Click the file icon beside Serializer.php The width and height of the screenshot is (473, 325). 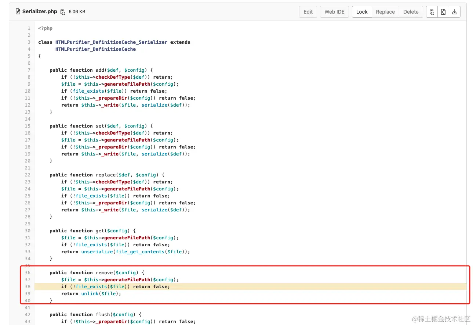[x=18, y=11]
